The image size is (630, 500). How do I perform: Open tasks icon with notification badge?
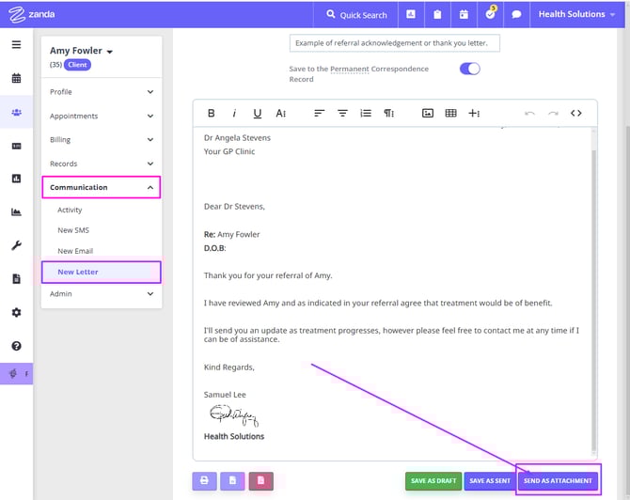490,15
